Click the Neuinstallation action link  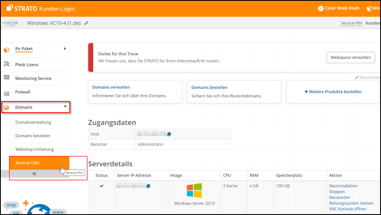343,186
